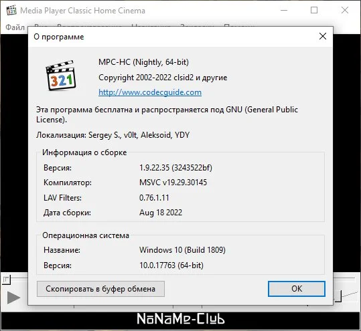The height and width of the screenshot is (331, 361).
Task: Close the О программе dialog with X
Action: [323, 36]
